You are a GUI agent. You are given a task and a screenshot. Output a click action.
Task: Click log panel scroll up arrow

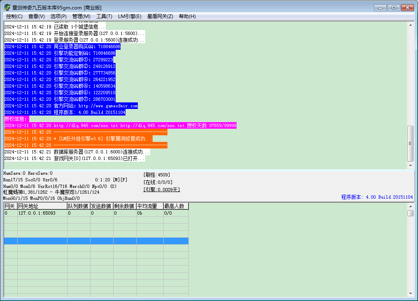click(411, 25)
